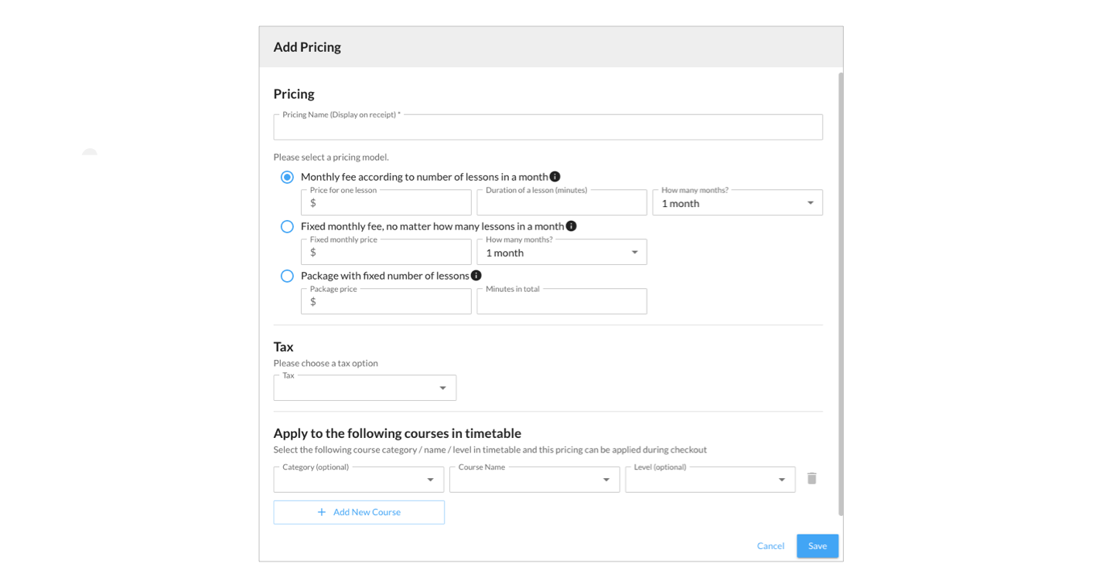Click the Save button
1103x587 pixels.
click(818, 546)
